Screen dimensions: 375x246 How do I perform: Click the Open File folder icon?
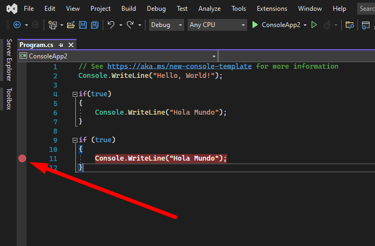[70, 25]
